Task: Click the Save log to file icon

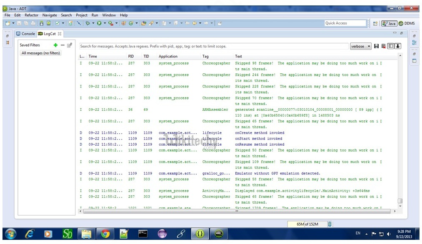Action: click(x=377, y=46)
